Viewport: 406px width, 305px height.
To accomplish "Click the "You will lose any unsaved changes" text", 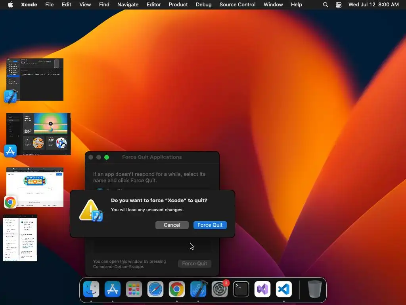I will (147, 210).
